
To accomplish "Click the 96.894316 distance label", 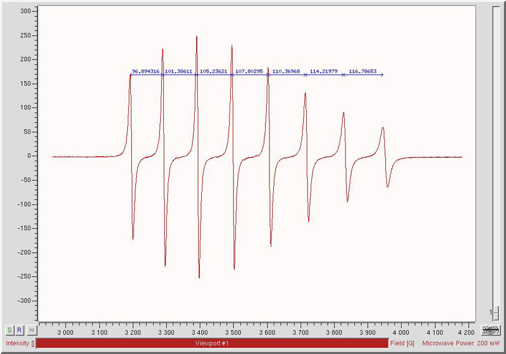I will (146, 71).
